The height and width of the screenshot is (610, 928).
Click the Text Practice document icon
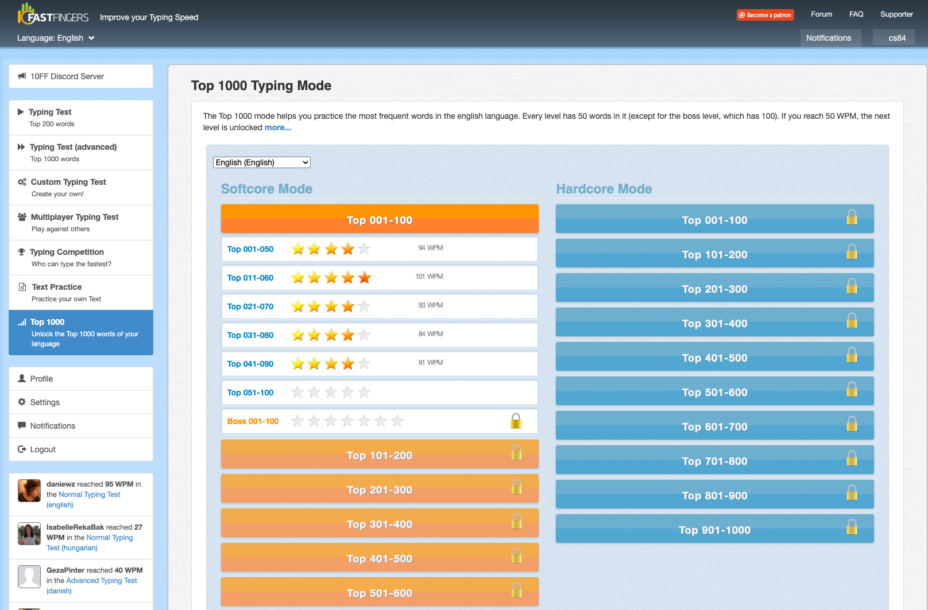click(22, 287)
